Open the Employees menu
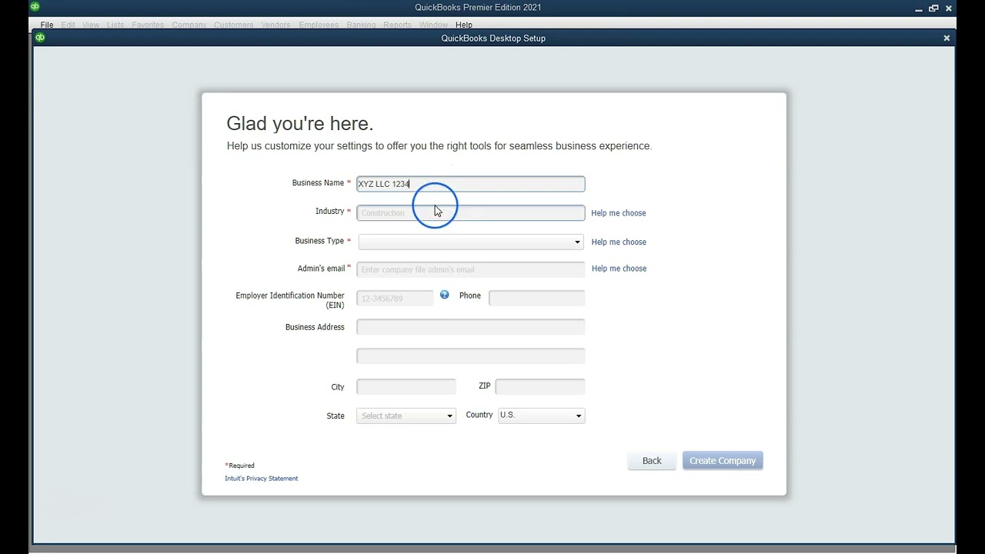985x554 pixels. (x=319, y=25)
